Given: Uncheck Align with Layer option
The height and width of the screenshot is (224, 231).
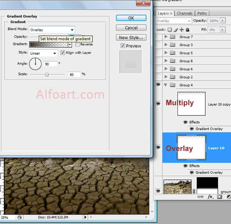Looking at the screenshot, I should 63,53.
